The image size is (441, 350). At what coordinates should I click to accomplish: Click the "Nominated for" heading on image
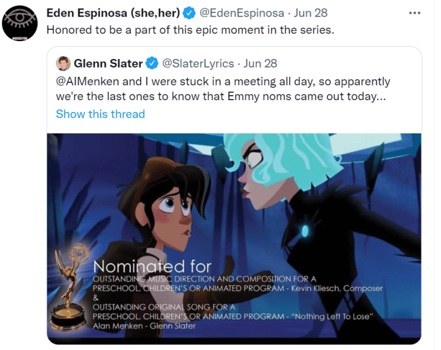(152, 266)
